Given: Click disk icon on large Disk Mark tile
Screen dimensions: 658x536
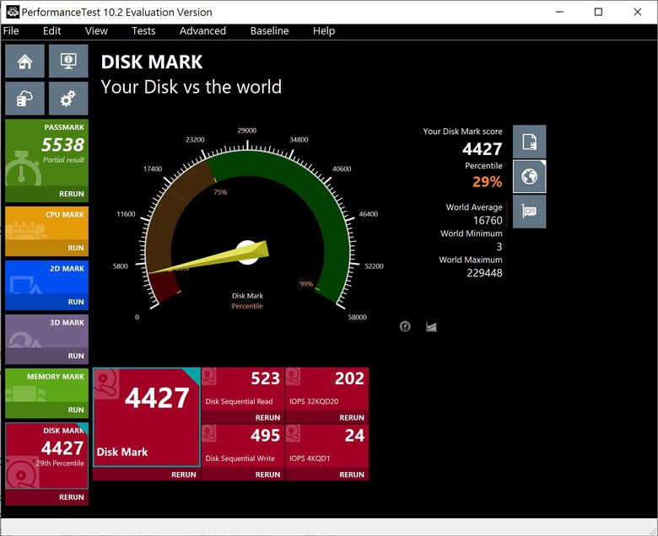Looking at the screenshot, I should (106, 384).
